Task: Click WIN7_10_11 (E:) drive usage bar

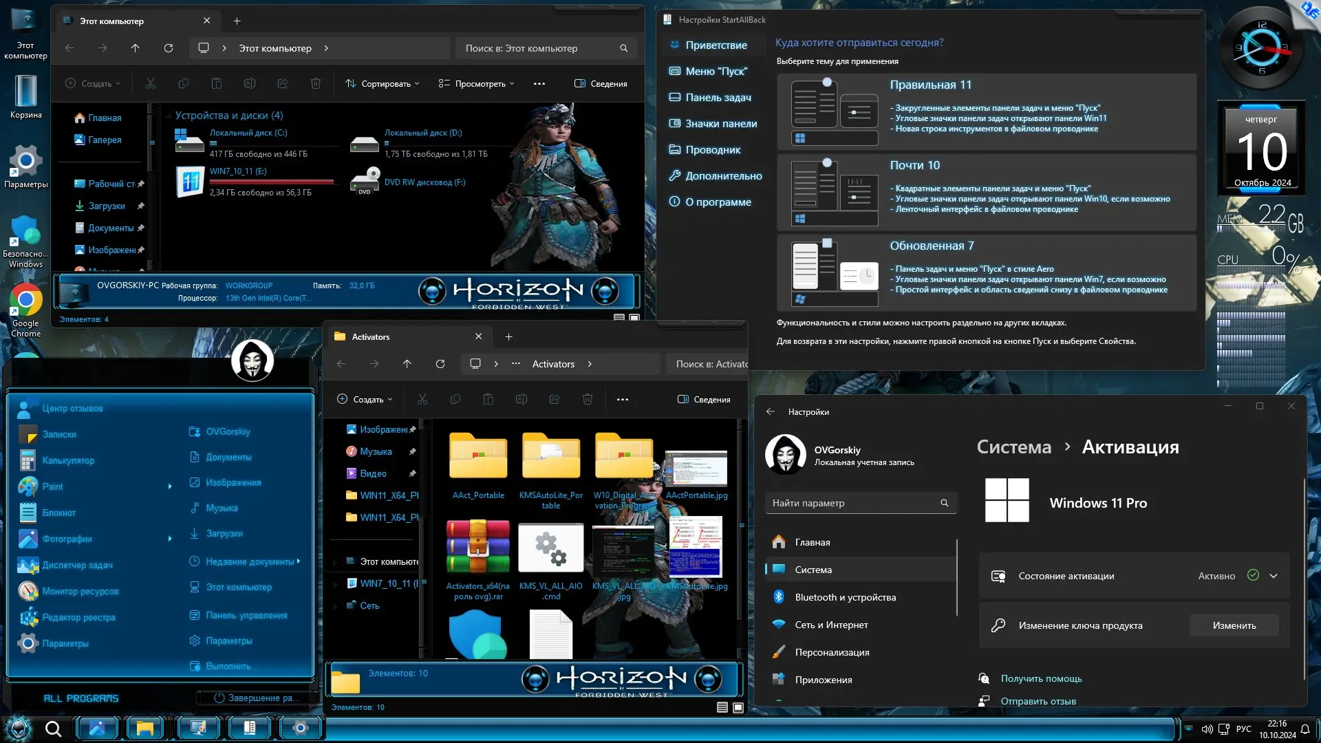Action: point(272,182)
